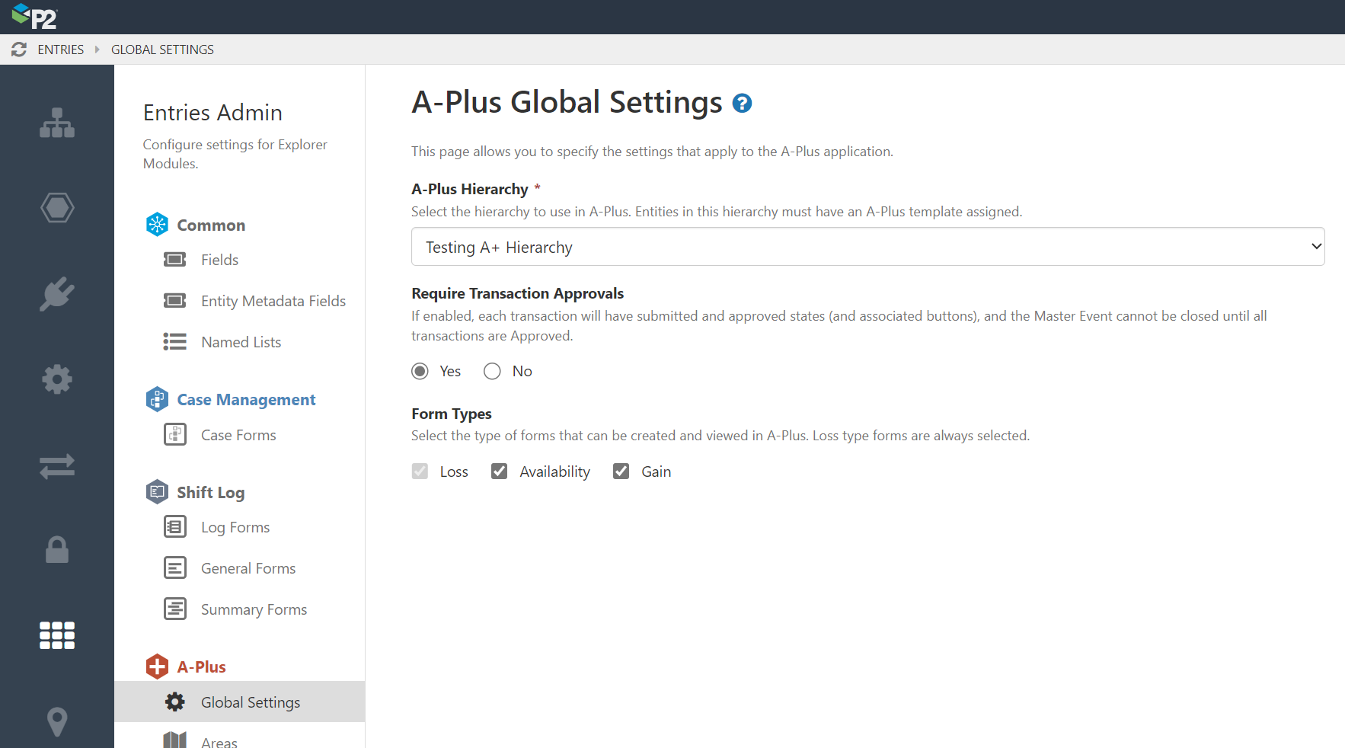Click the grid entries sidebar icon
This screenshot has height=748, width=1345.
tap(57, 635)
